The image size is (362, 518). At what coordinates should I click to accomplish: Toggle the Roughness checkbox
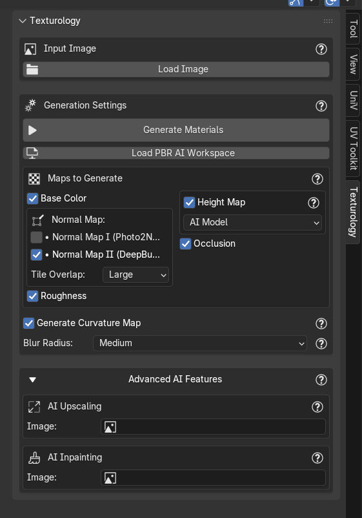pyautogui.click(x=32, y=296)
